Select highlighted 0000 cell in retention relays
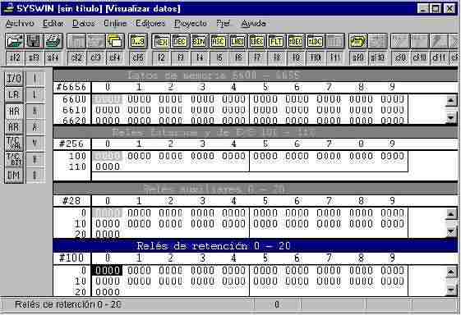 pyautogui.click(x=108, y=270)
